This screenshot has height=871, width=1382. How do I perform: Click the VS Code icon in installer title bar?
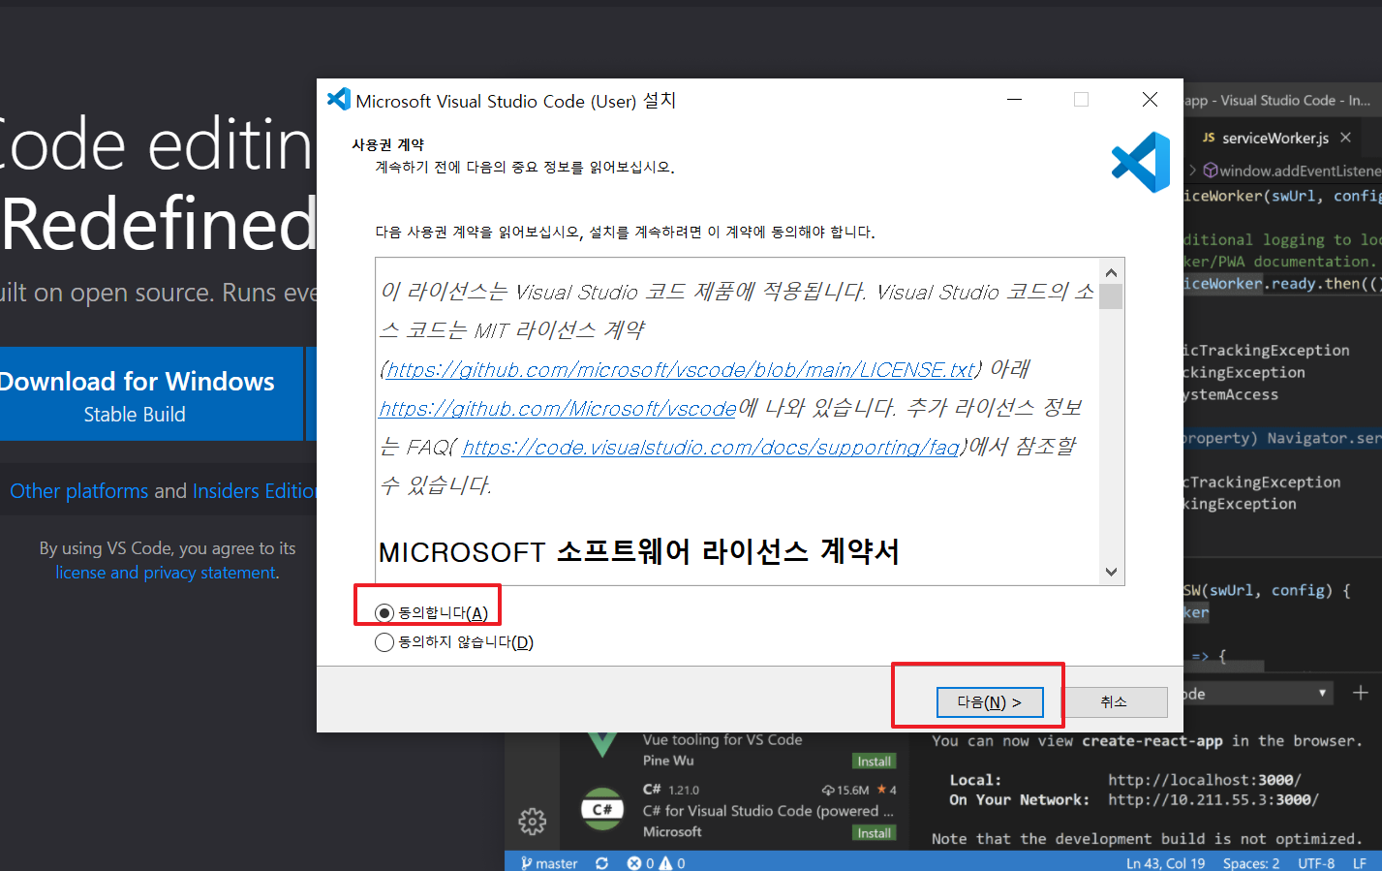[x=338, y=100]
